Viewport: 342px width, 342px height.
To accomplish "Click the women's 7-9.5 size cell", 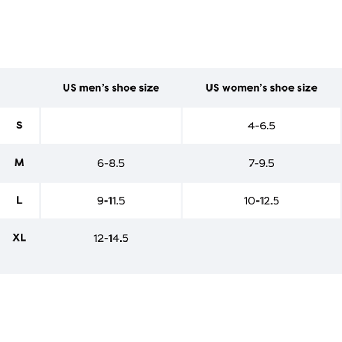I will pos(261,163).
